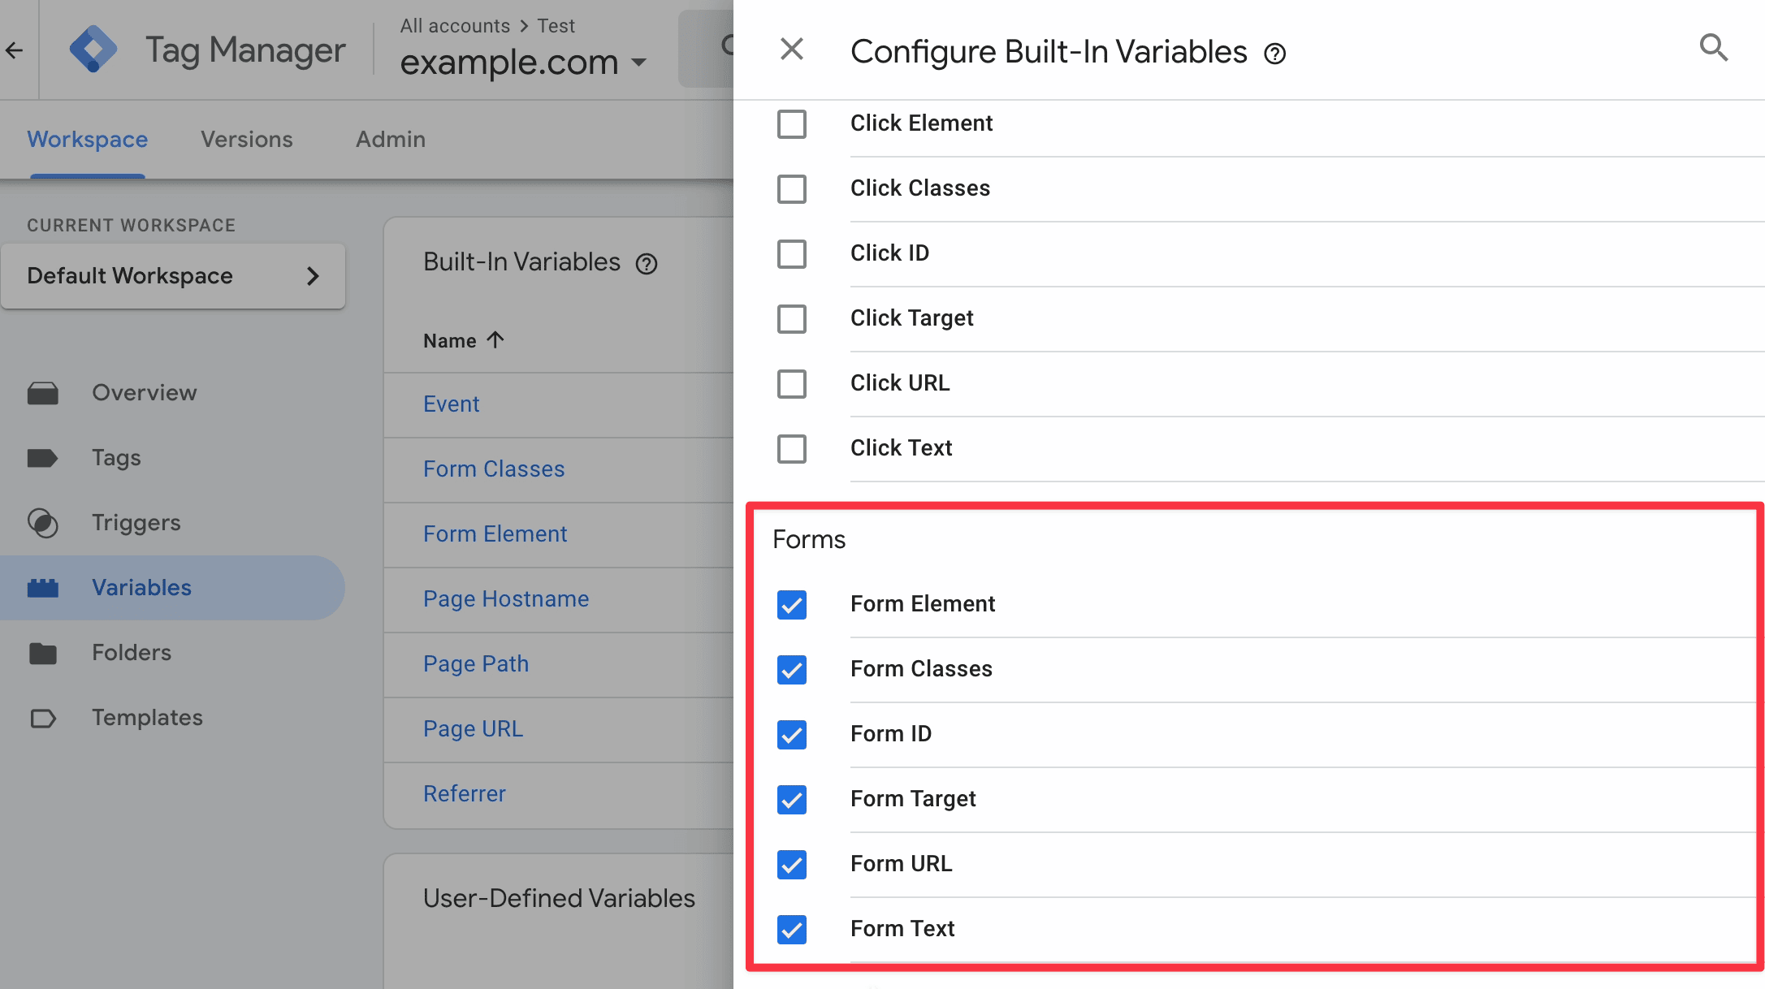
Task: Switch to the Workspace tab
Action: (x=88, y=140)
